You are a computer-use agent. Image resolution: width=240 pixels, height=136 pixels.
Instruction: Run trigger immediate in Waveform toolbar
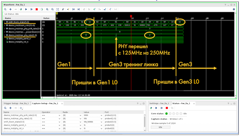point(31,9)
